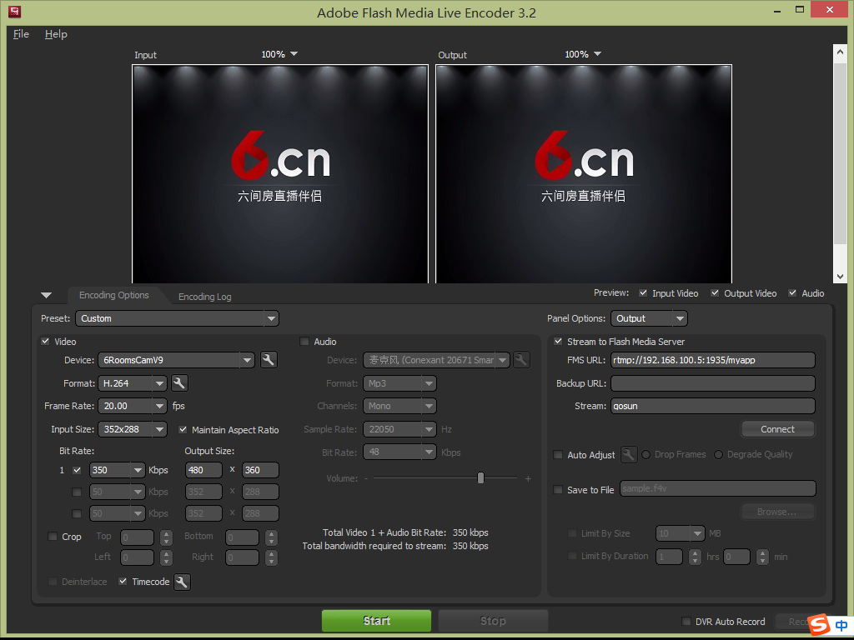
Task: Enable the Crop checkbox
Action: click(x=53, y=537)
